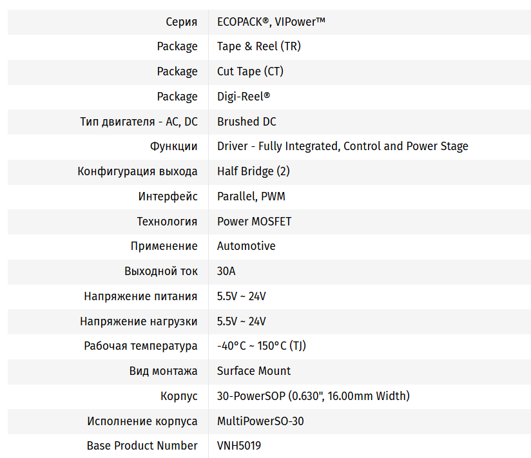
Task: Click the Тип двигателя - AC, DC label
Action: (x=139, y=122)
